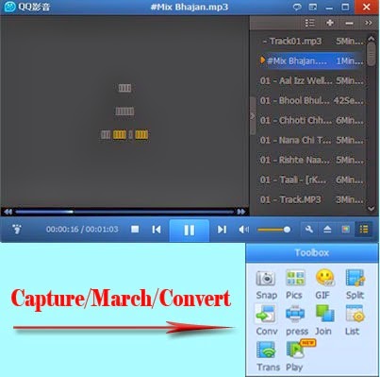Click the footprints icon in control bar

(17, 230)
